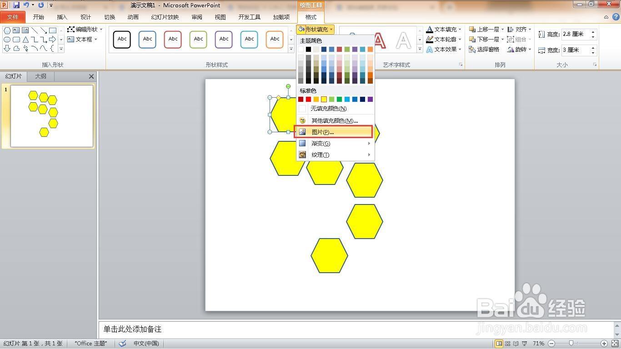This screenshot has height=349, width=621.
Task: Switch to the Design (设计) ribbon tab
Action: click(x=86, y=17)
